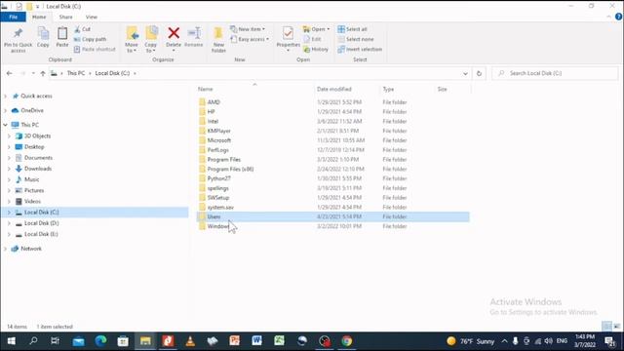Image resolution: width=624 pixels, height=351 pixels.
Task: Sort by Name column header
Action: (x=206, y=89)
